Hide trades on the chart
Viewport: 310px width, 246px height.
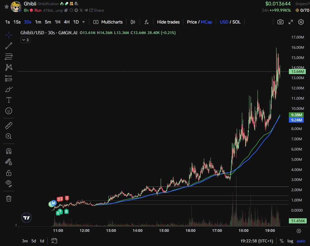coord(168,22)
